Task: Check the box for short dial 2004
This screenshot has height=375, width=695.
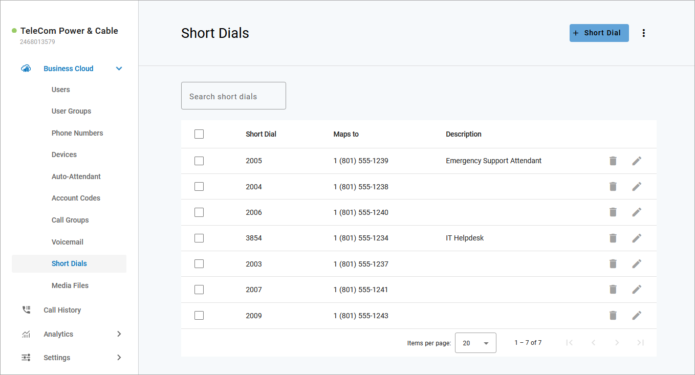Action: point(199,187)
